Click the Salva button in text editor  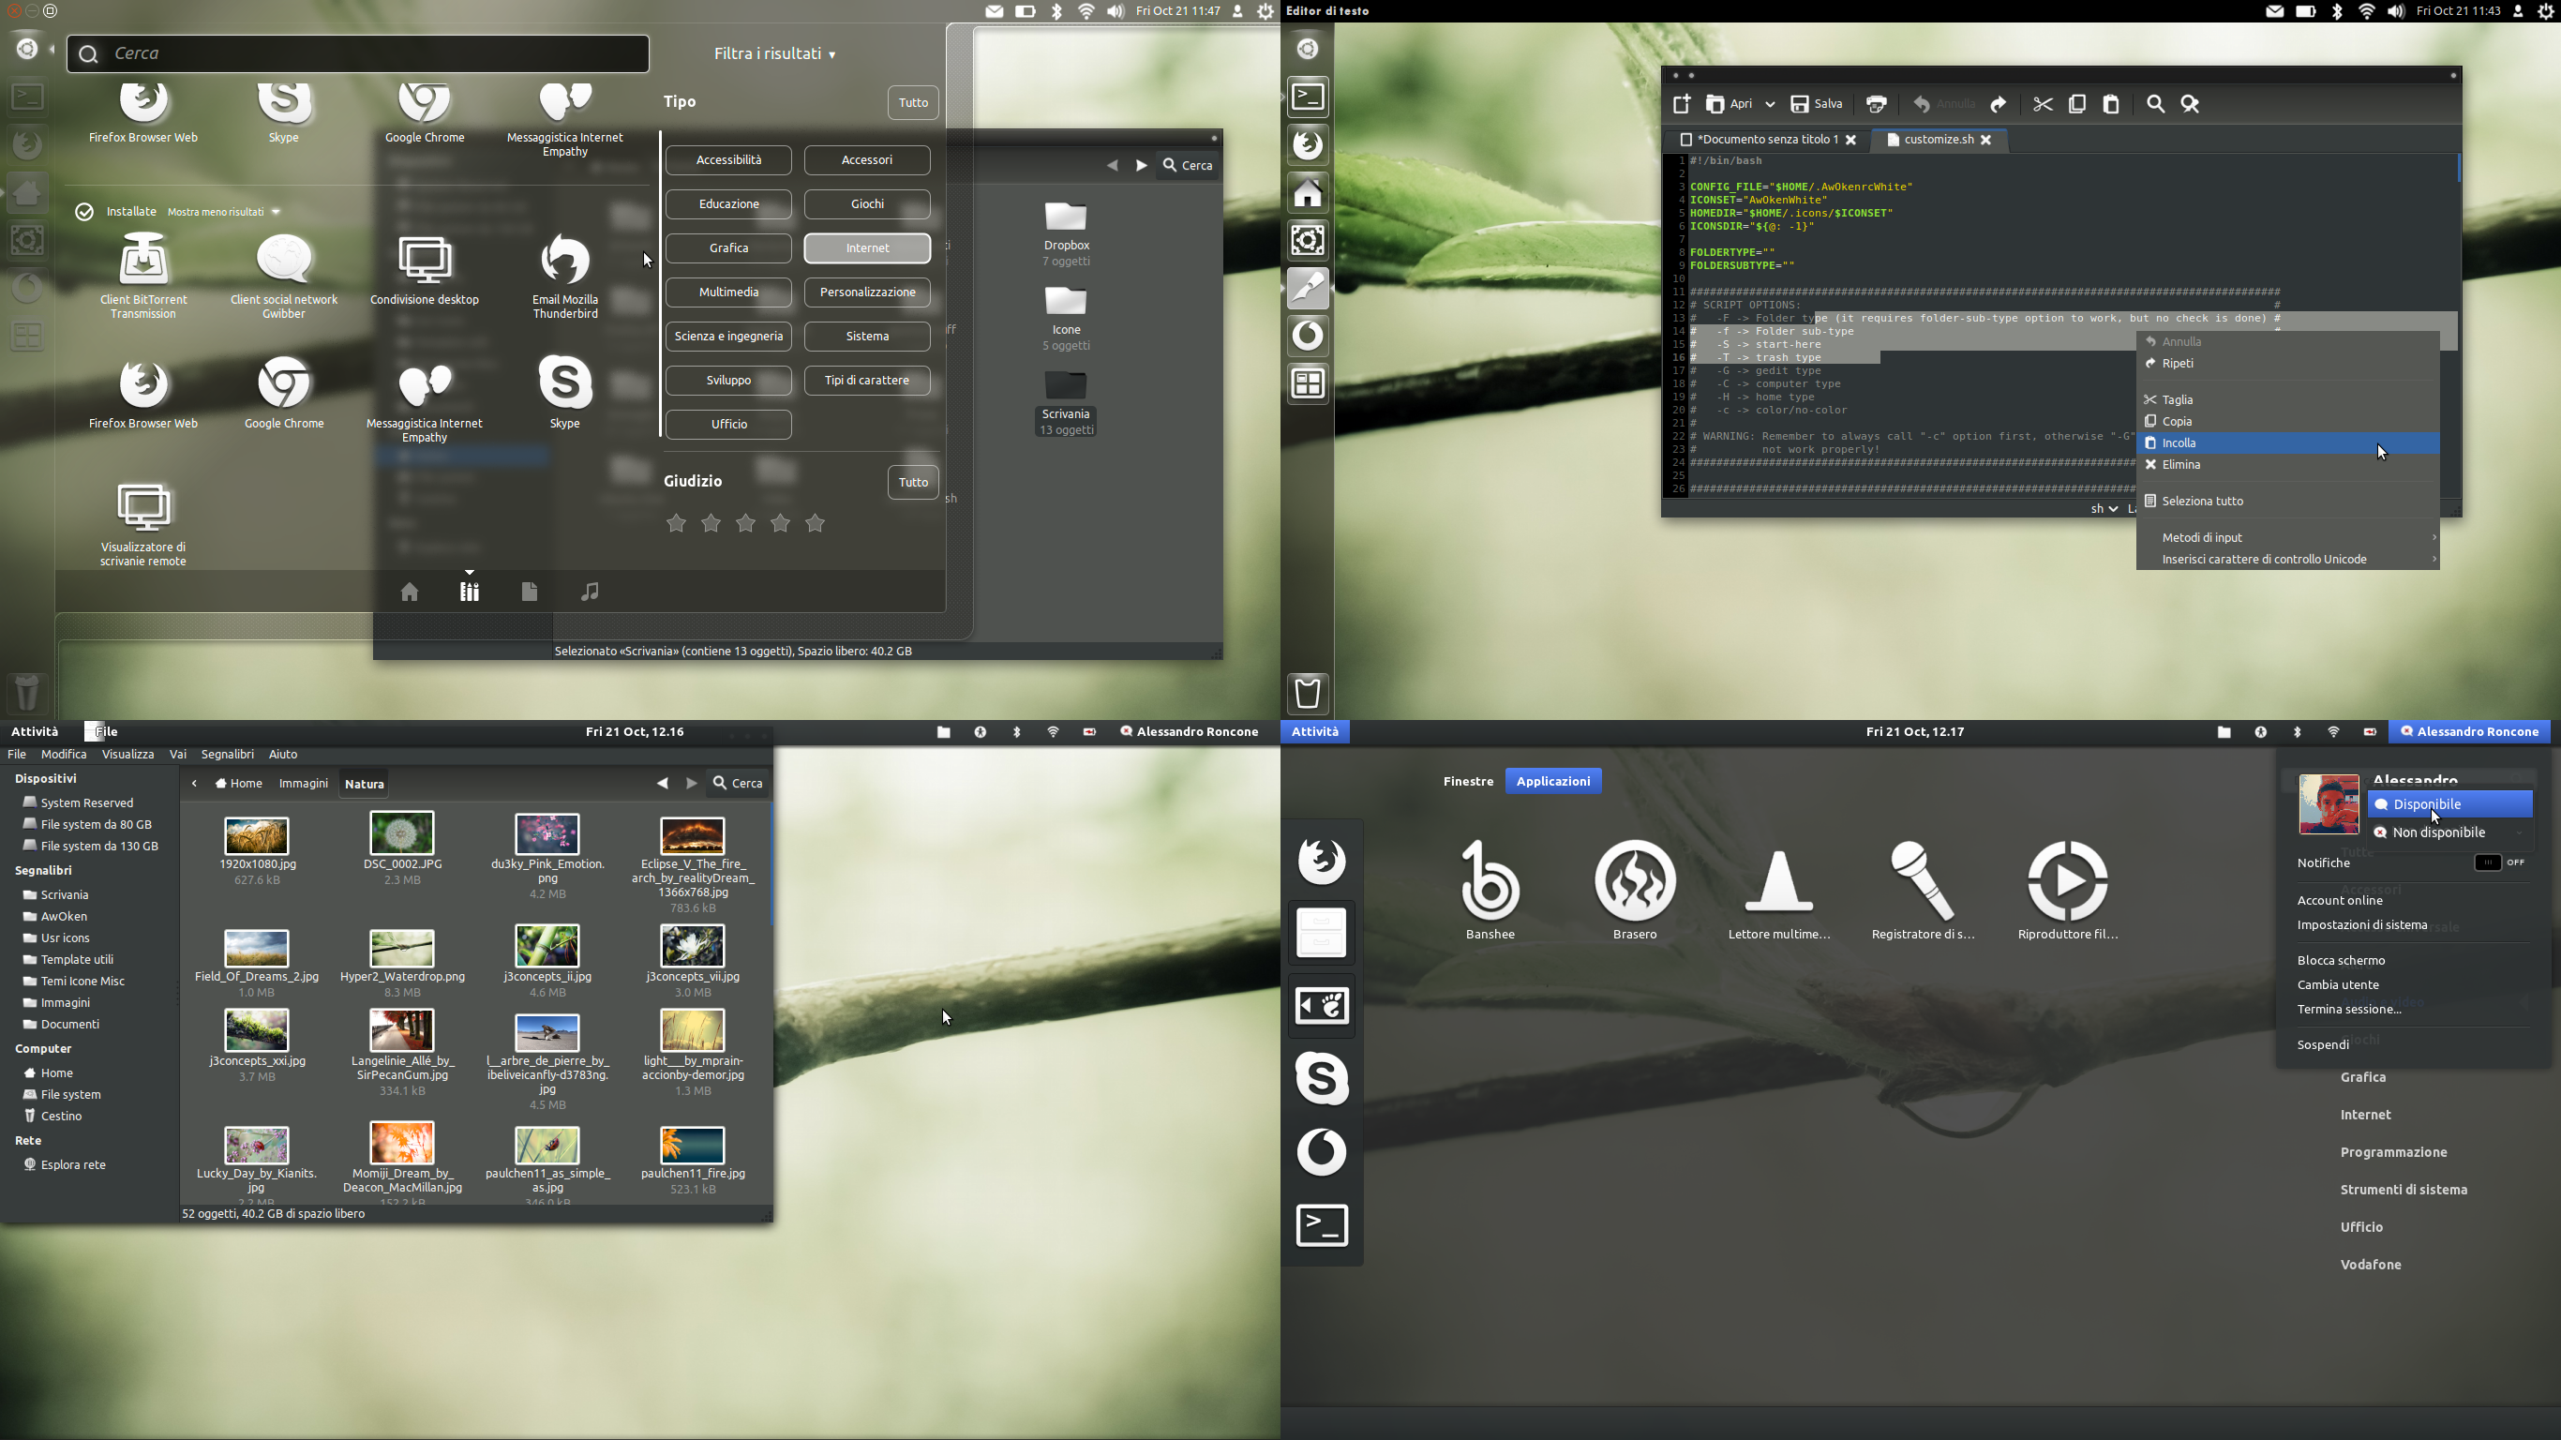click(1817, 104)
